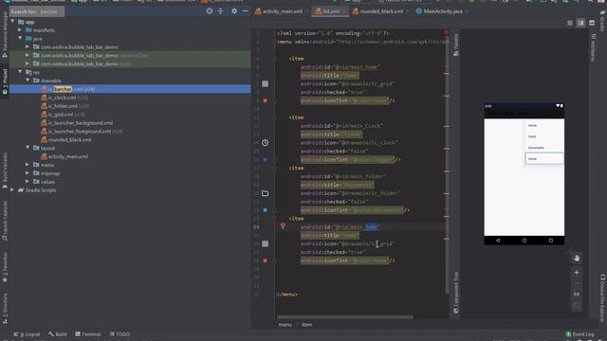Open the Event Log
Screen dimensions: 607x341
pyautogui.click(x=579, y=334)
